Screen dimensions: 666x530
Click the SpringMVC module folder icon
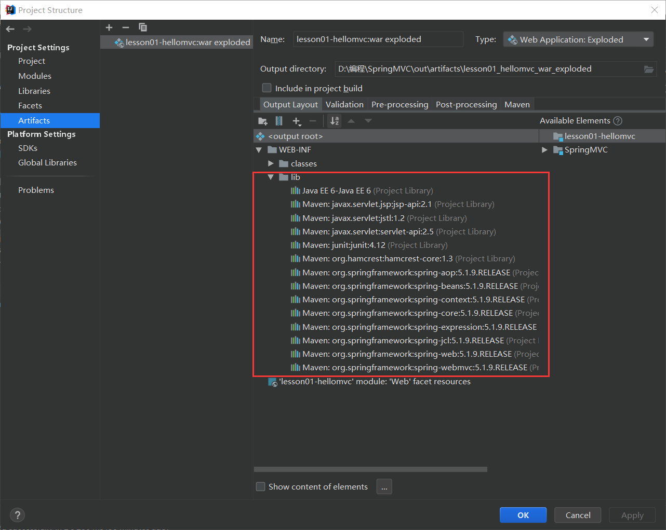coord(558,150)
